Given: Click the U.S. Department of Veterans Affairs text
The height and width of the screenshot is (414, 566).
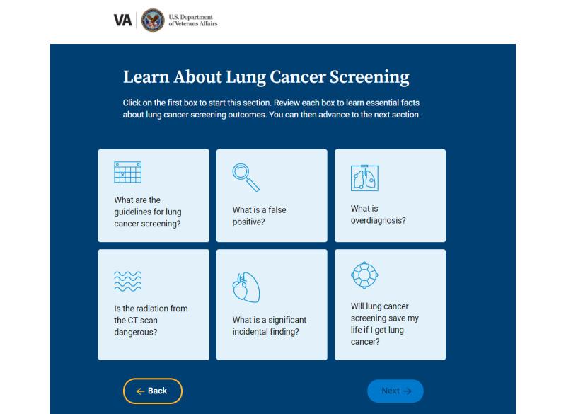Looking at the screenshot, I should pyautogui.click(x=193, y=21).
